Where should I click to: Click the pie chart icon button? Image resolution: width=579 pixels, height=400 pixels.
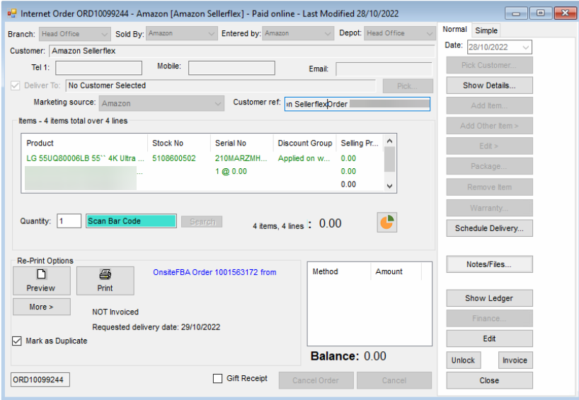click(386, 222)
